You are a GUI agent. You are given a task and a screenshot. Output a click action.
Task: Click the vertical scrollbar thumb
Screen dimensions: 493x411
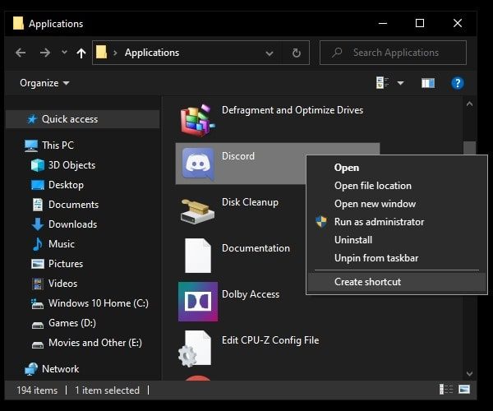469,148
